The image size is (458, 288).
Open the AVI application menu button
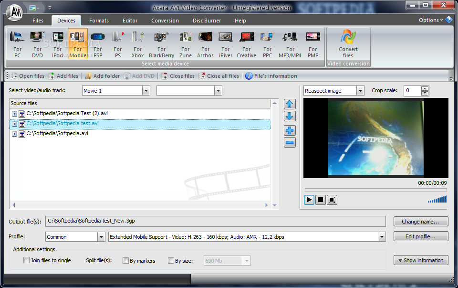pyautogui.click(x=15, y=12)
